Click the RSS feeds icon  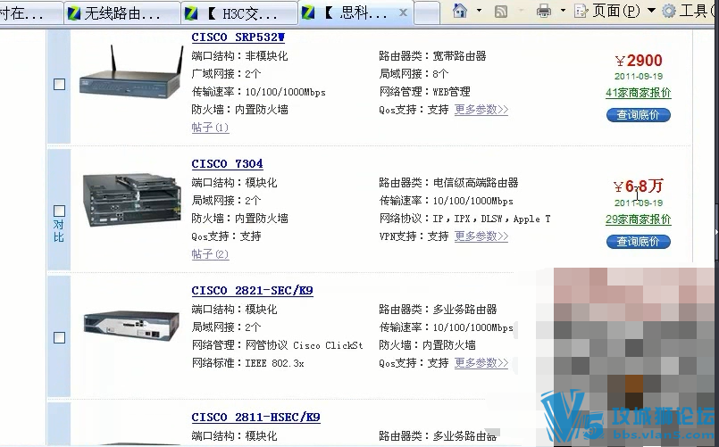[501, 11]
